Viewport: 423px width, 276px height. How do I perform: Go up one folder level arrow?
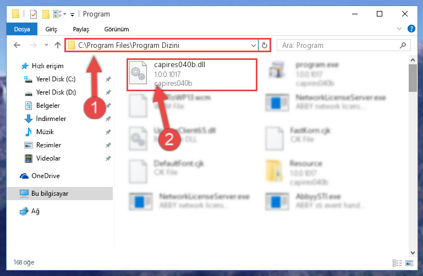57,45
